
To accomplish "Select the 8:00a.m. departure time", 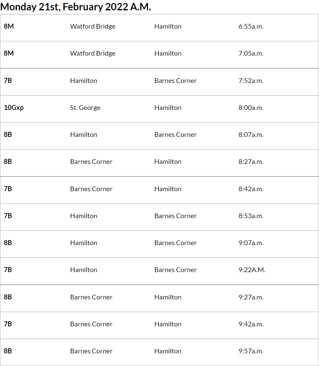I will click(251, 108).
